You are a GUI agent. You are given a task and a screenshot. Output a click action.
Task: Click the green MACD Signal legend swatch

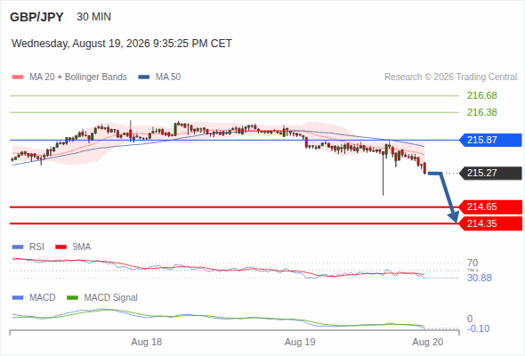[72, 298]
